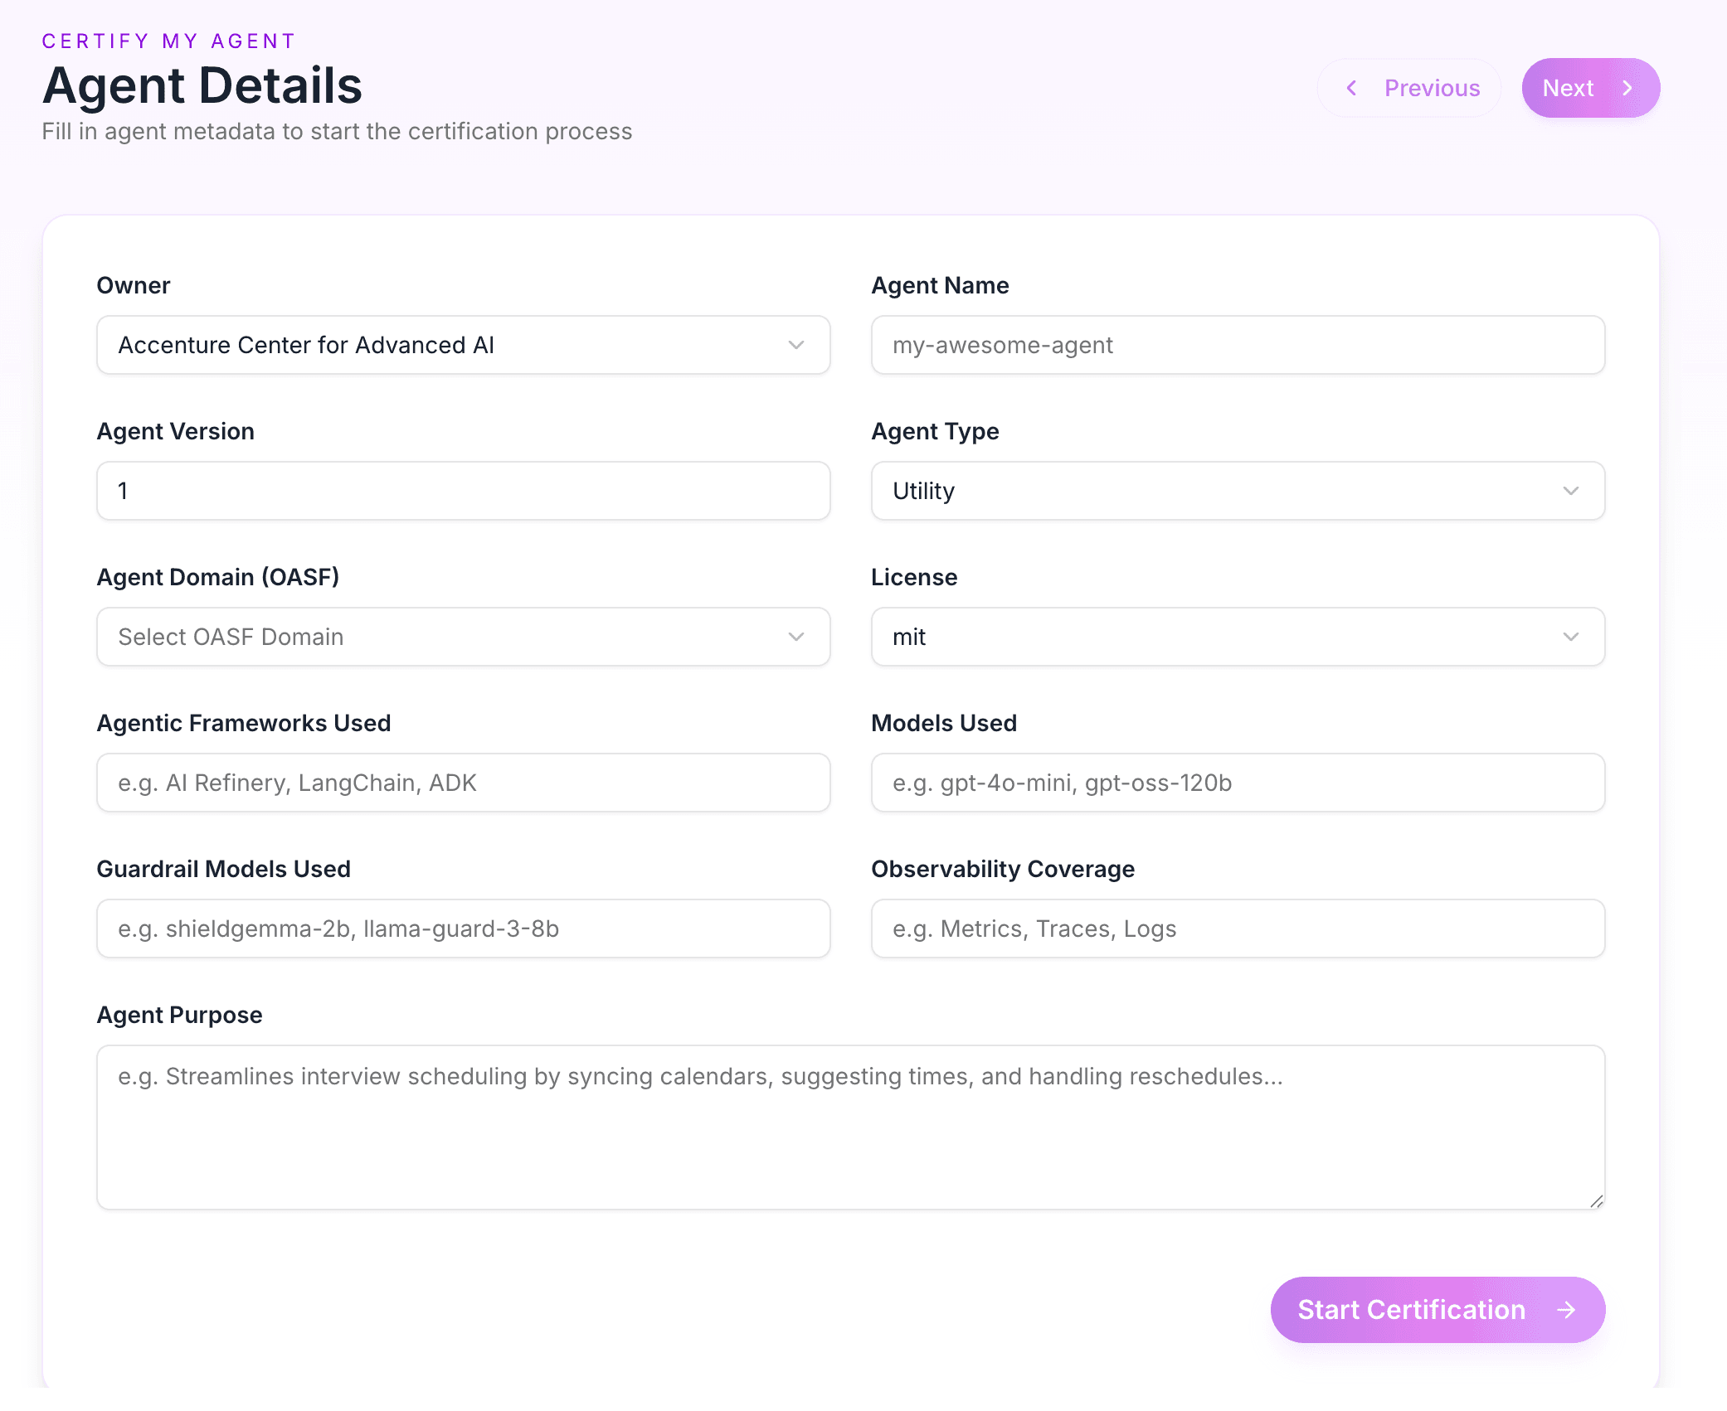Click the Guardrail Models Used field
Screen dimensions: 1727x1411
(x=463, y=929)
